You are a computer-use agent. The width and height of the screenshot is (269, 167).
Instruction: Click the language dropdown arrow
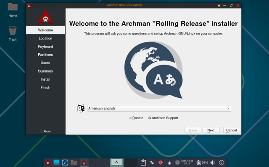click(x=229, y=108)
